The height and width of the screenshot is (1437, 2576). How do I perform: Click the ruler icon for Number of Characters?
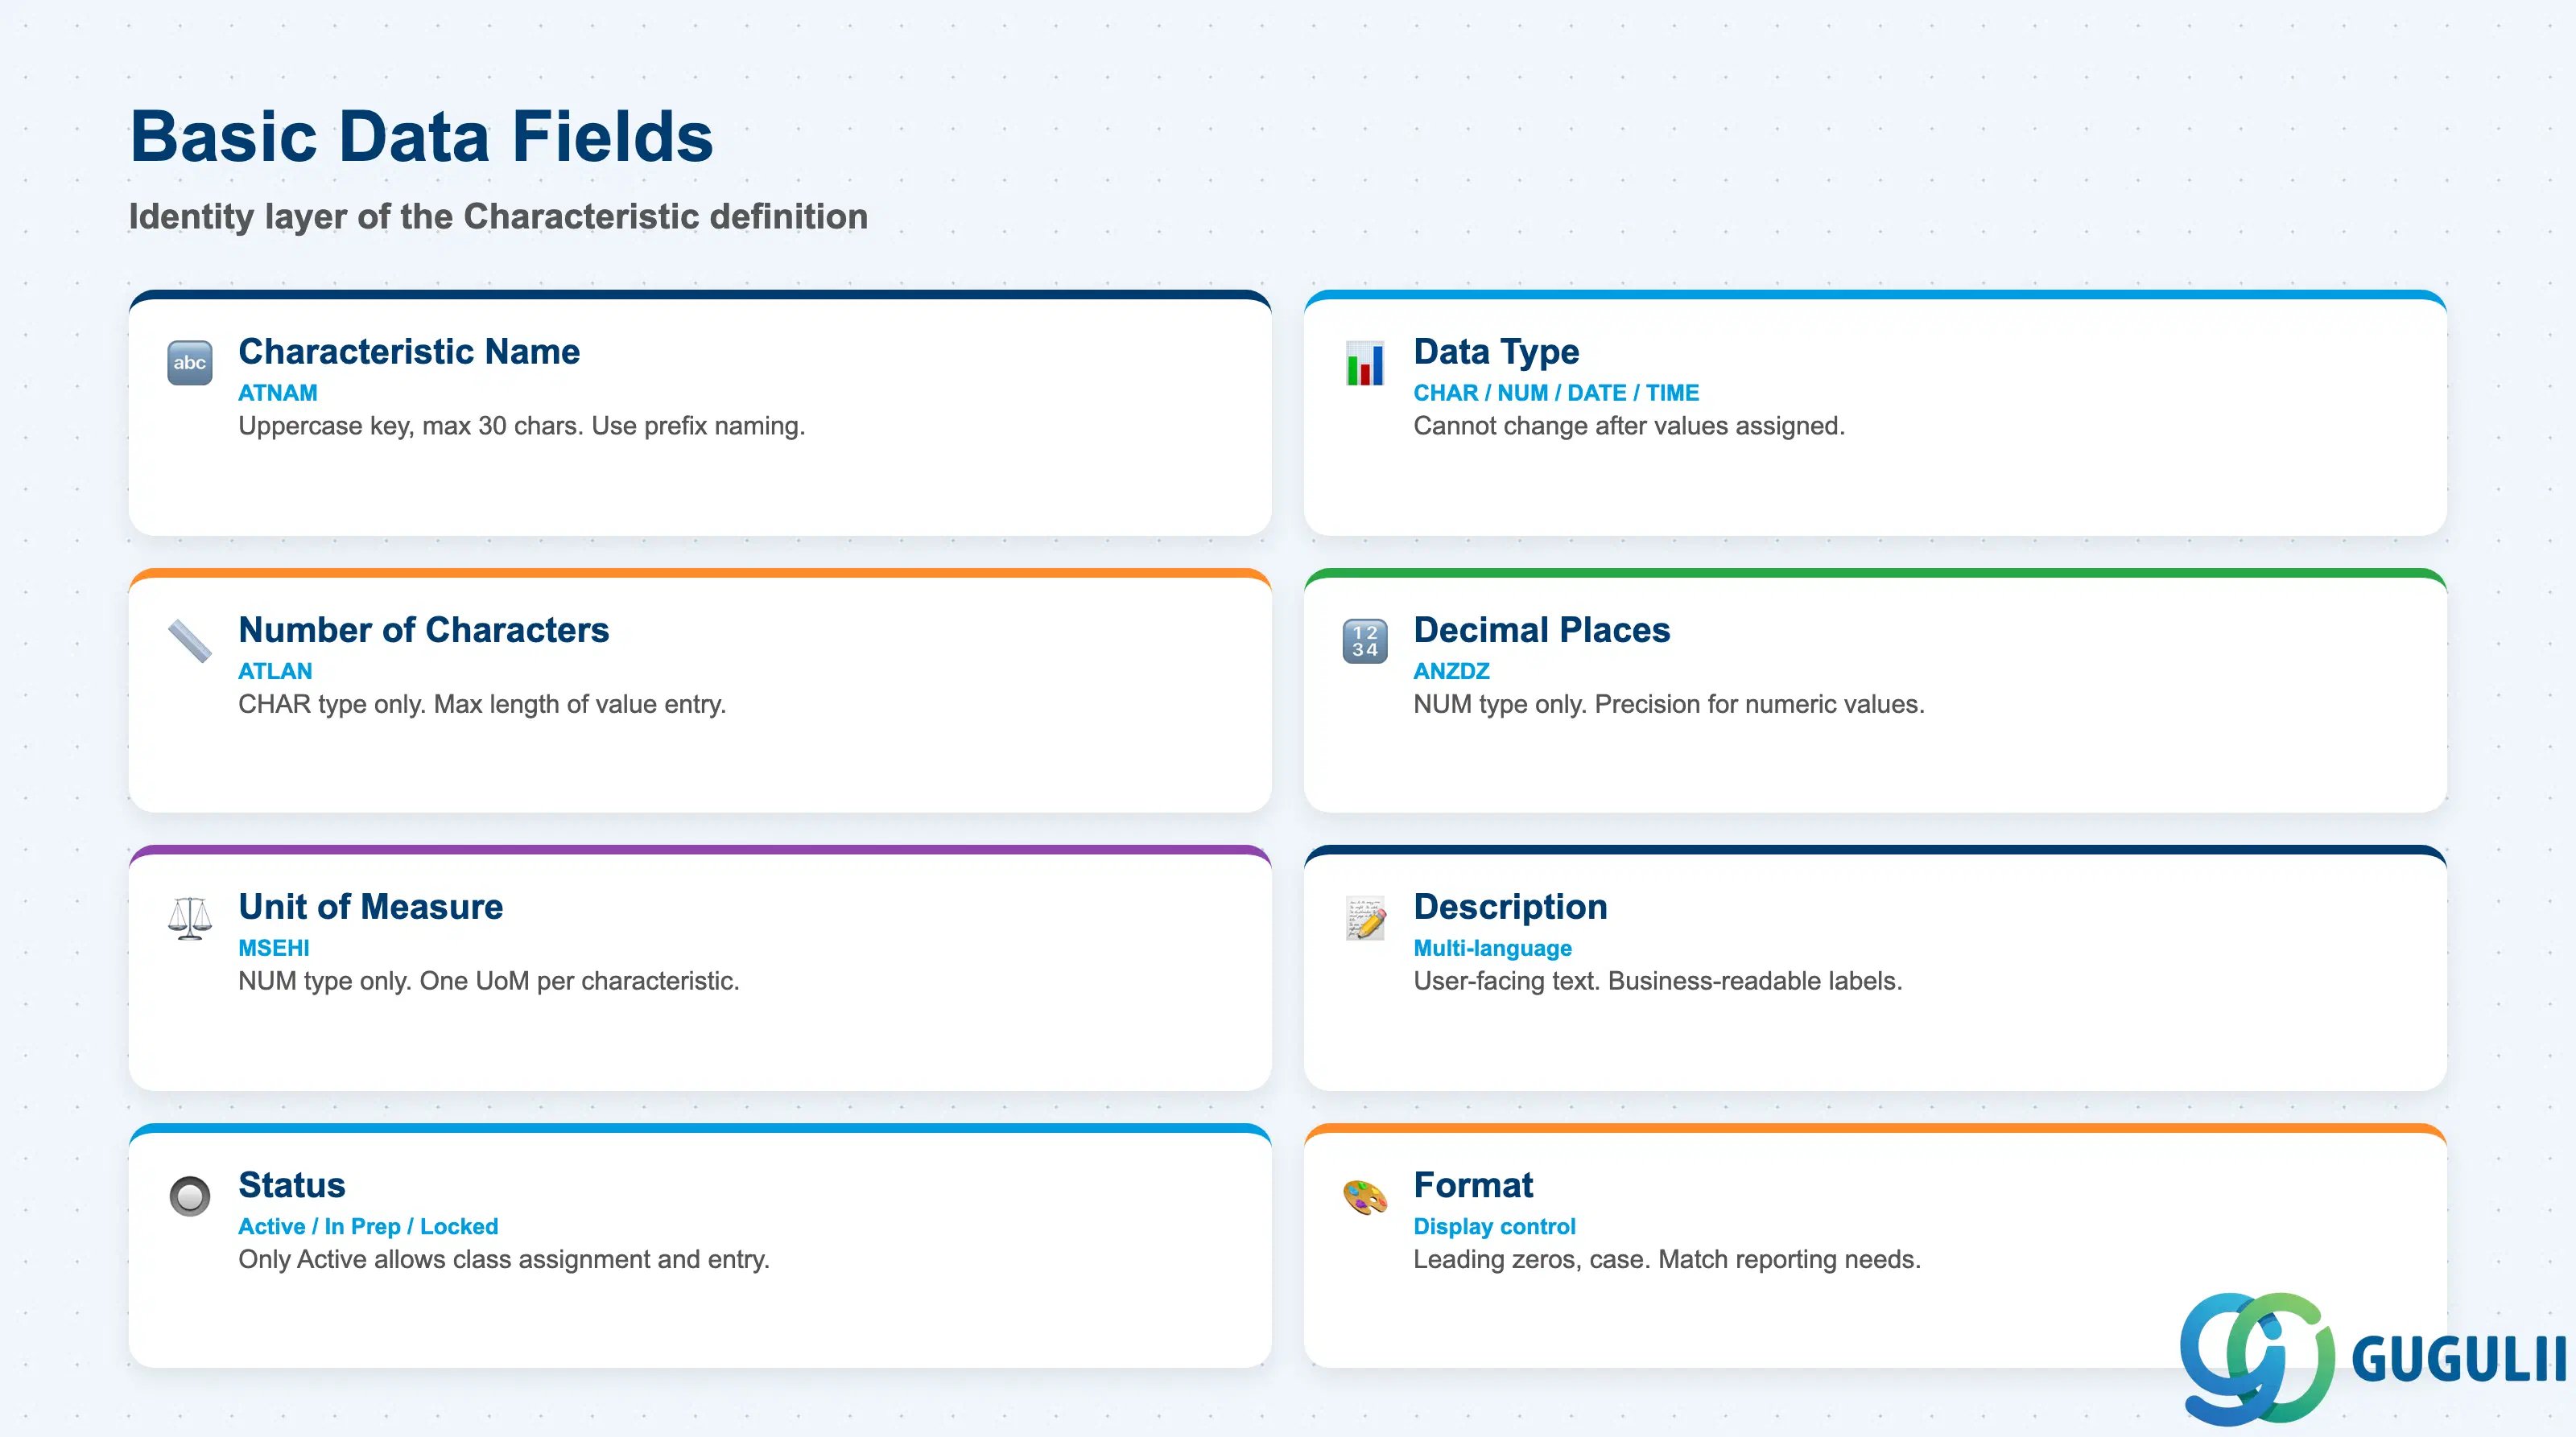189,640
